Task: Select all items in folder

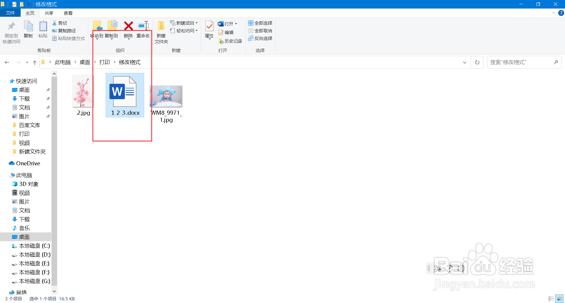Action: coord(260,23)
